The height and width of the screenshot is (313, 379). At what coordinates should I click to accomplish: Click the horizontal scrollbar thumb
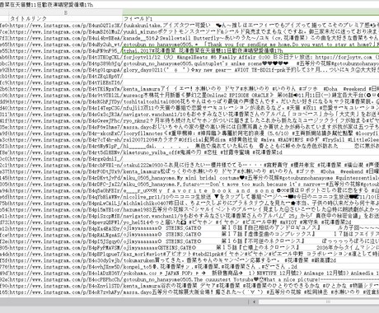[x=319, y=301]
